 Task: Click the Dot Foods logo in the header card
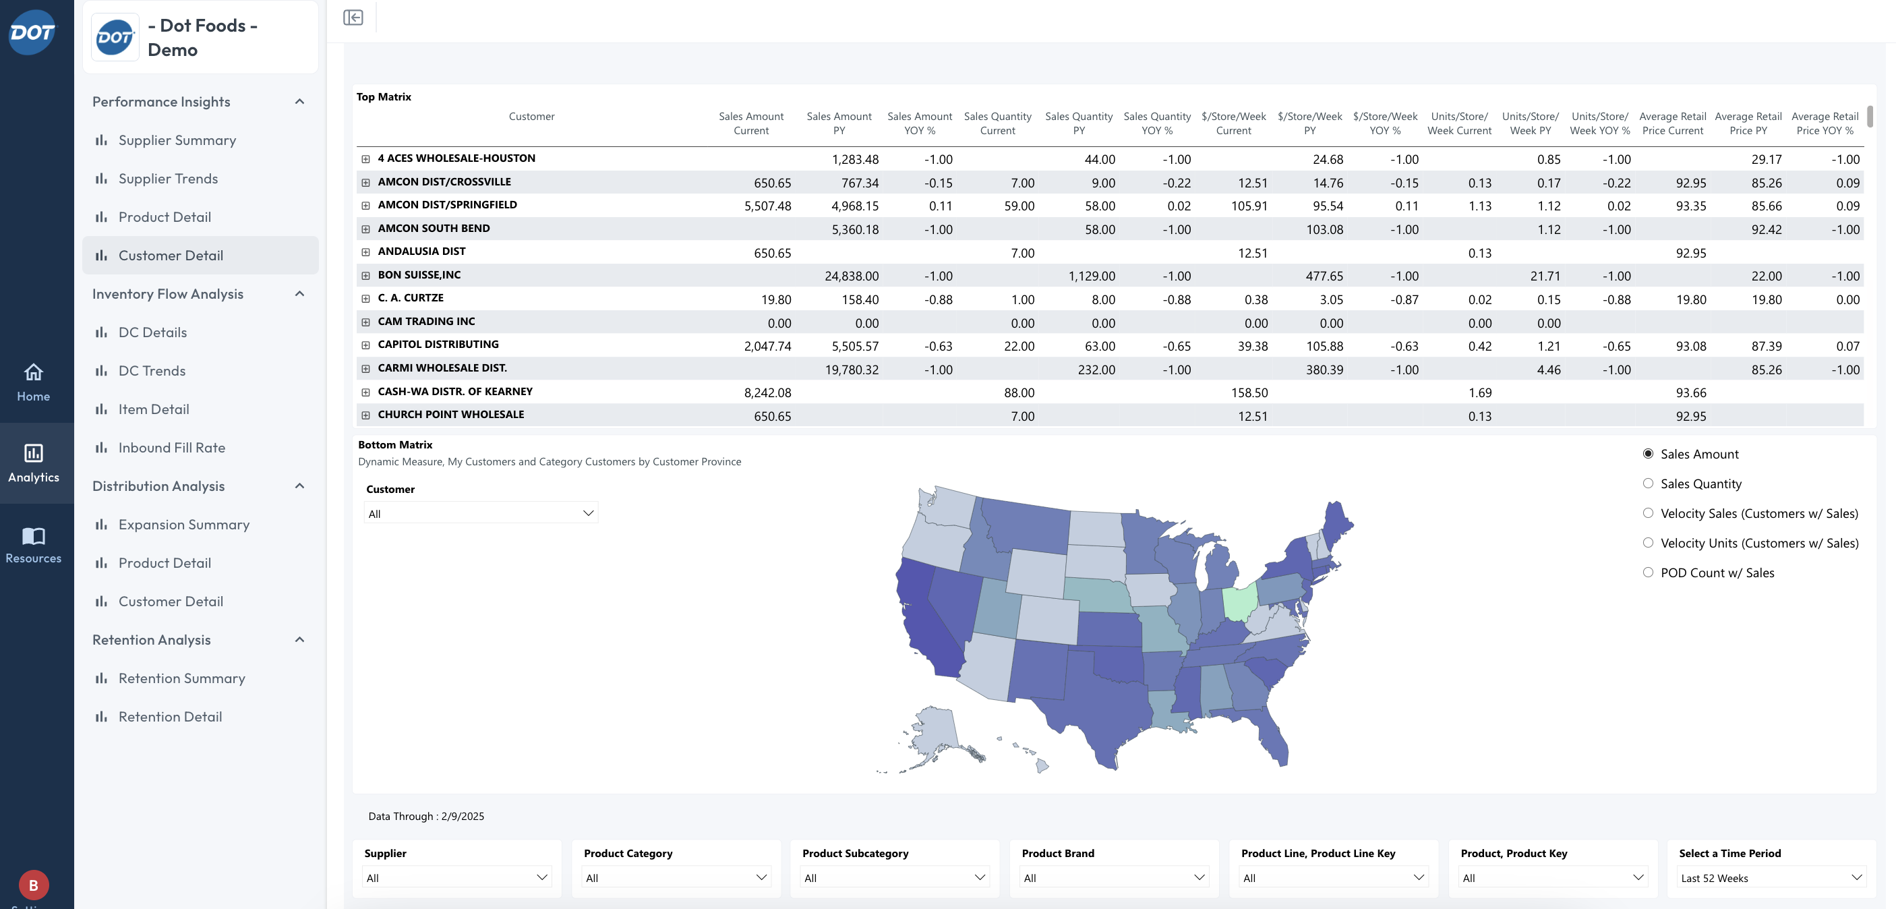[x=115, y=37]
